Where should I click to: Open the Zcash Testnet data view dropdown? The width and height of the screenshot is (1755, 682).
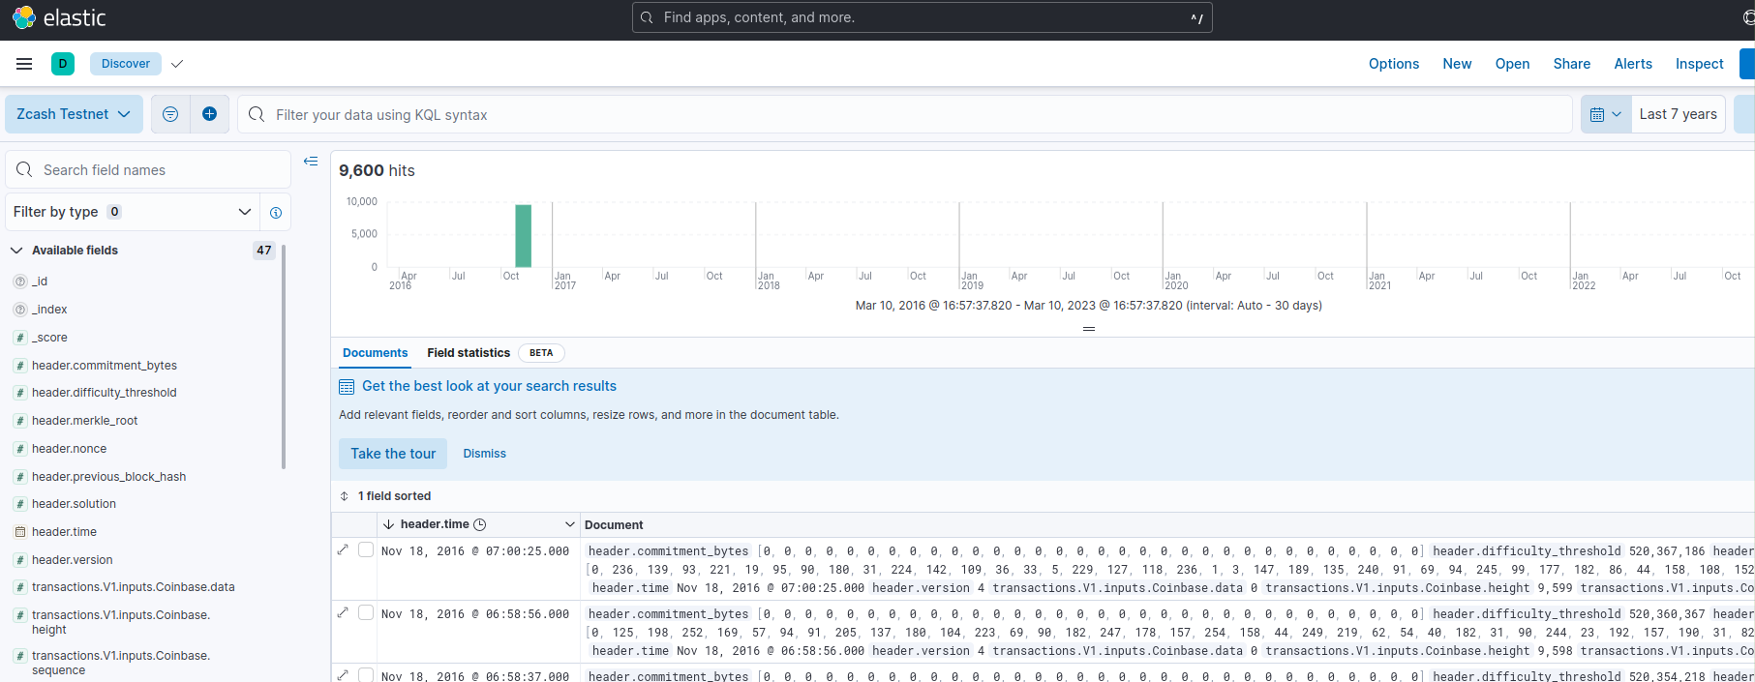[x=74, y=114]
